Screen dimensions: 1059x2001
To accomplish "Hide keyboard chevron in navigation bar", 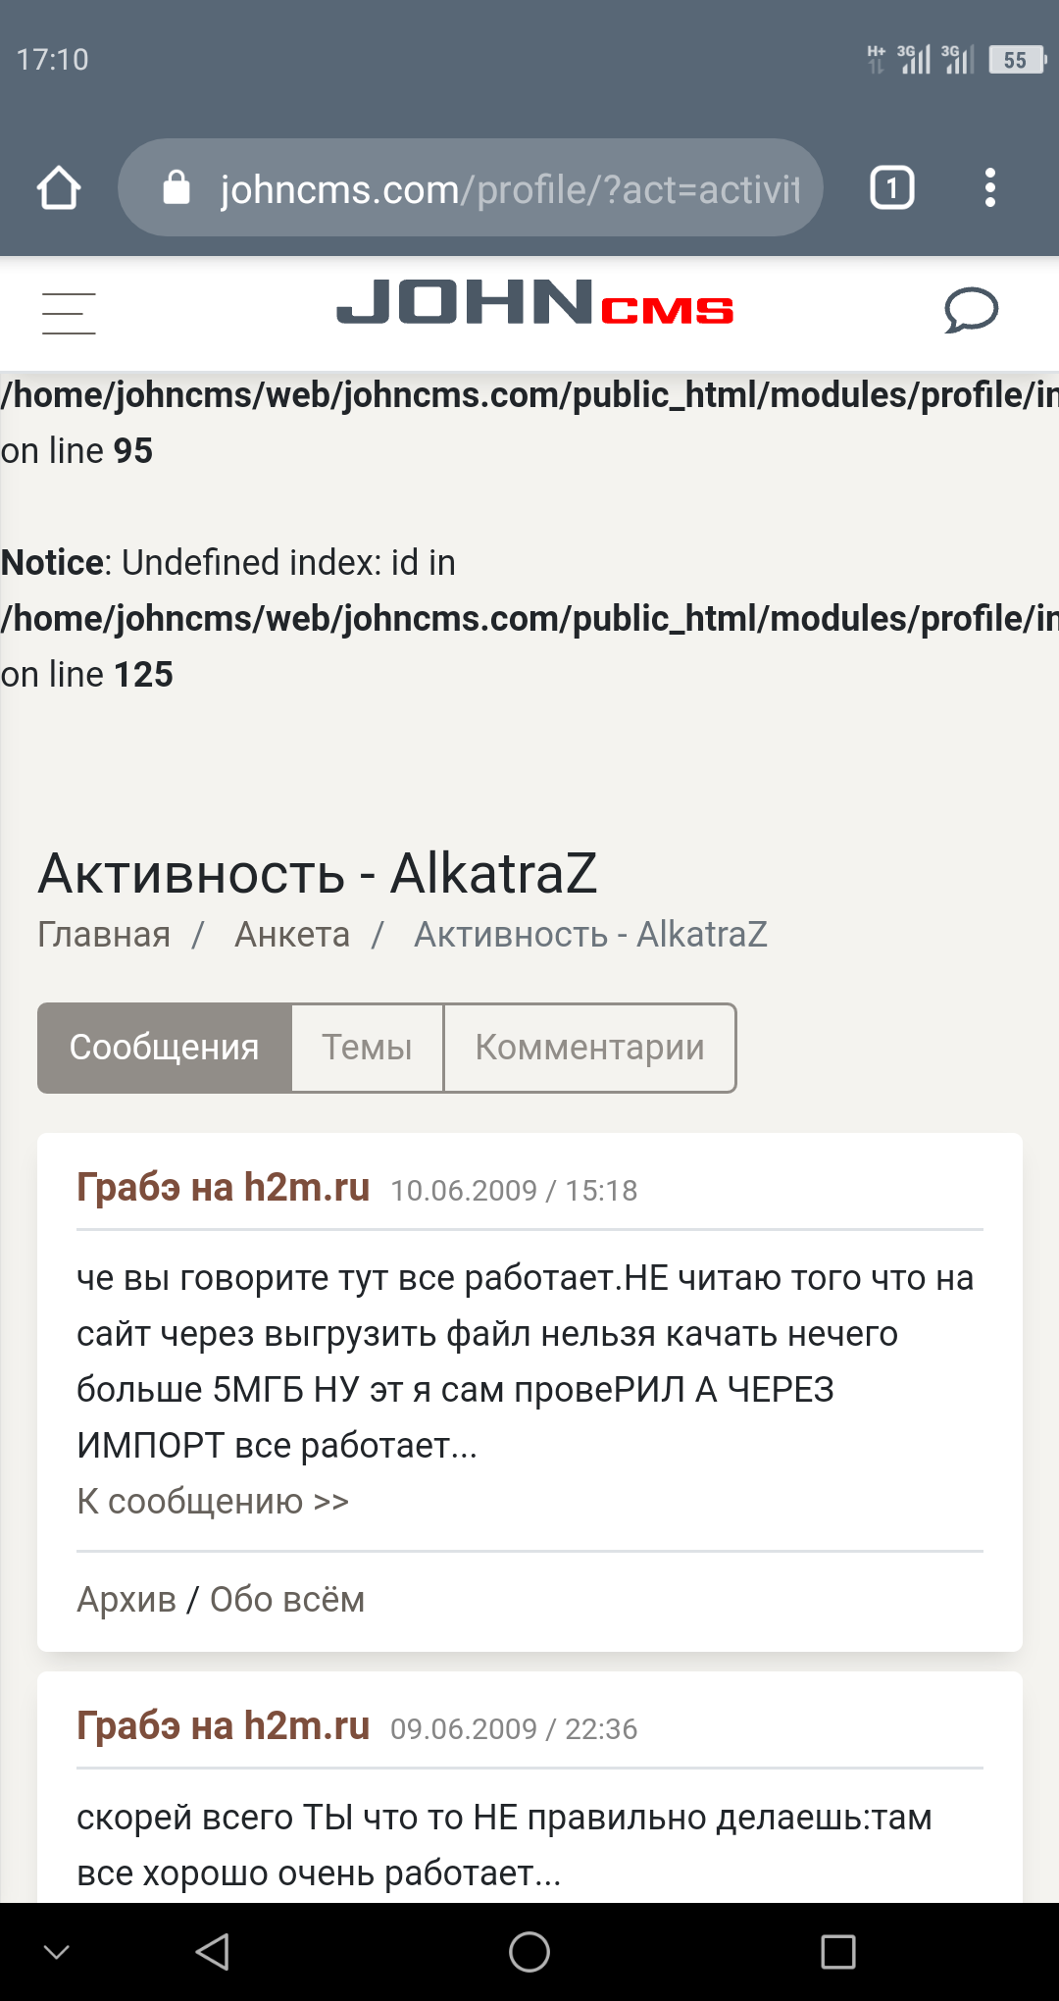I will click(x=57, y=1952).
